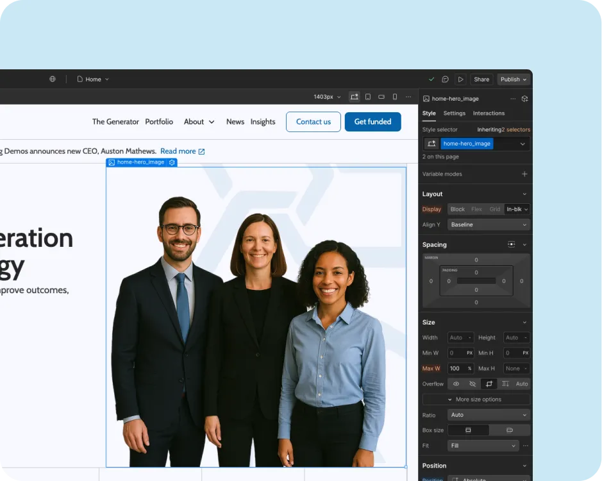Switch to the Interactions tab
Image resolution: width=602 pixels, height=481 pixels.
(x=489, y=114)
